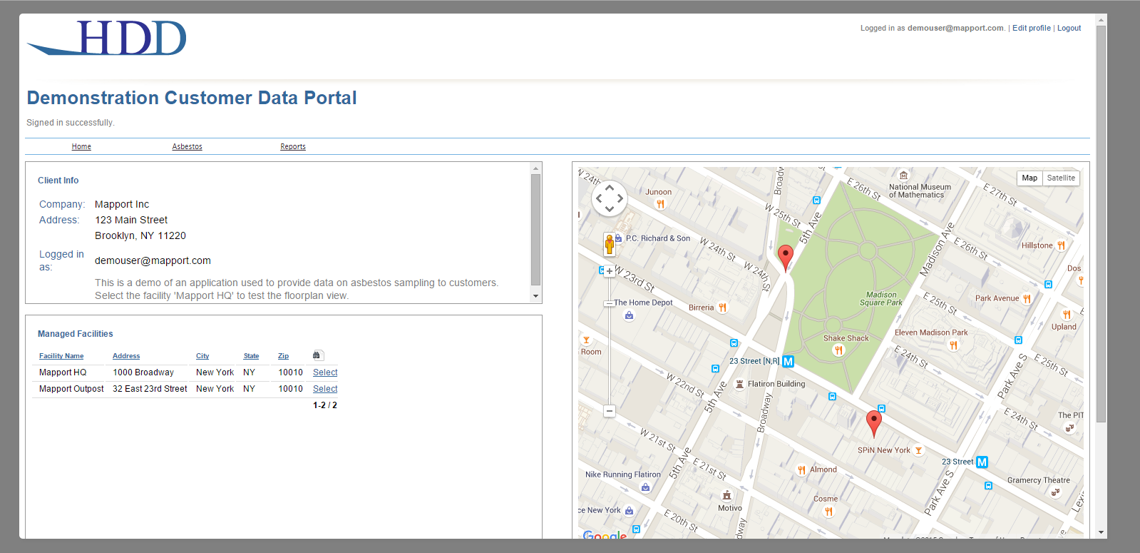Click the Almond restaurant icon
Viewport: 1140px width, 553px height.
click(x=802, y=470)
